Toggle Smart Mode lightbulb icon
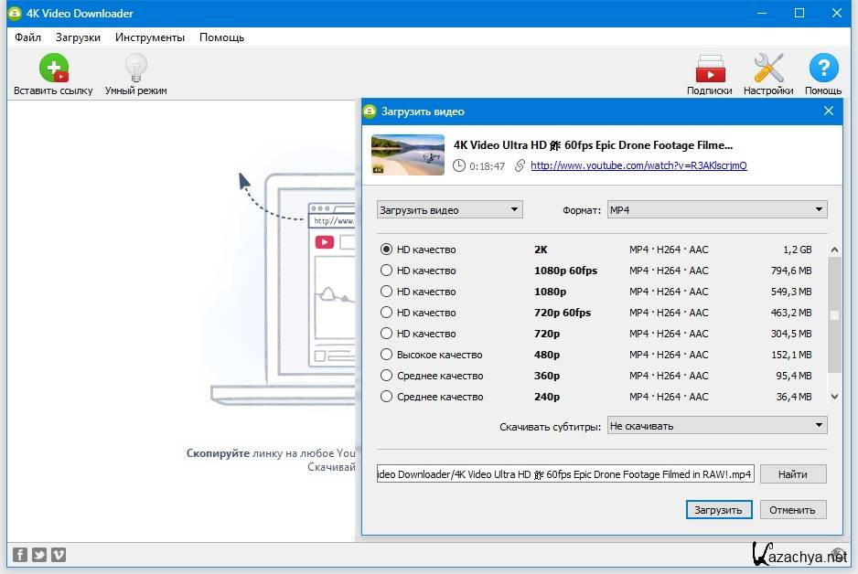 (135, 69)
